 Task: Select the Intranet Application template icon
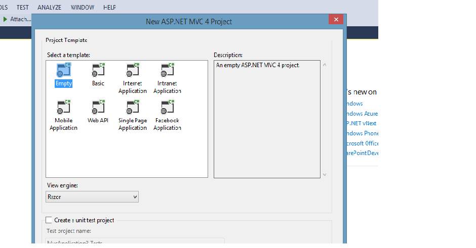pos(167,70)
